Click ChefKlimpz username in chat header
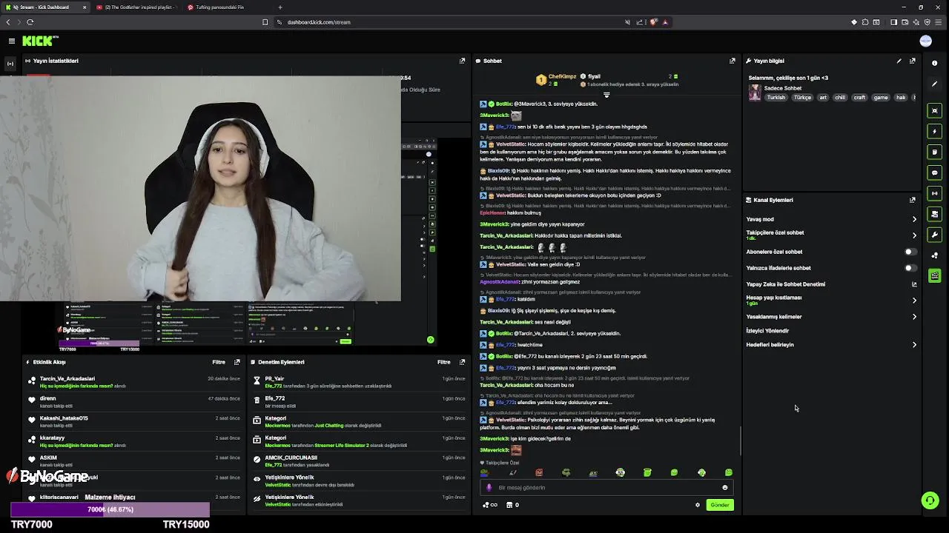 coord(563,76)
